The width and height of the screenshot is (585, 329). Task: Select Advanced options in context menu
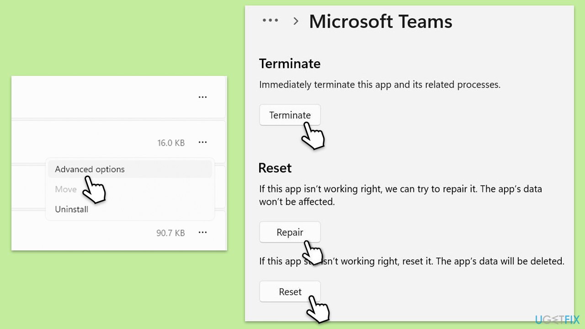pyautogui.click(x=129, y=169)
